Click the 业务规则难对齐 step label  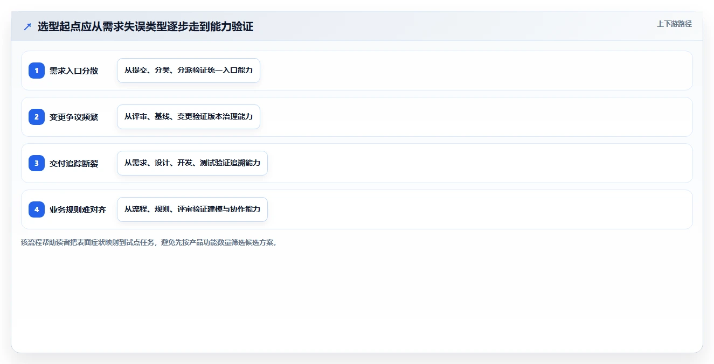click(78, 209)
